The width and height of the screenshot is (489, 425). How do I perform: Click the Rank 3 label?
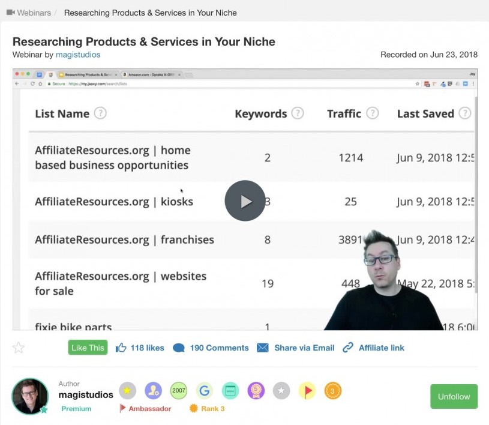point(207,408)
